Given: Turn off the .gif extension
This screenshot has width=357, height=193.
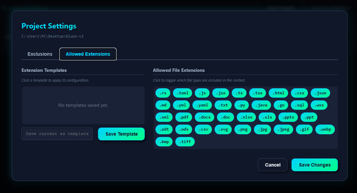Looking at the screenshot, I should click(304, 129).
